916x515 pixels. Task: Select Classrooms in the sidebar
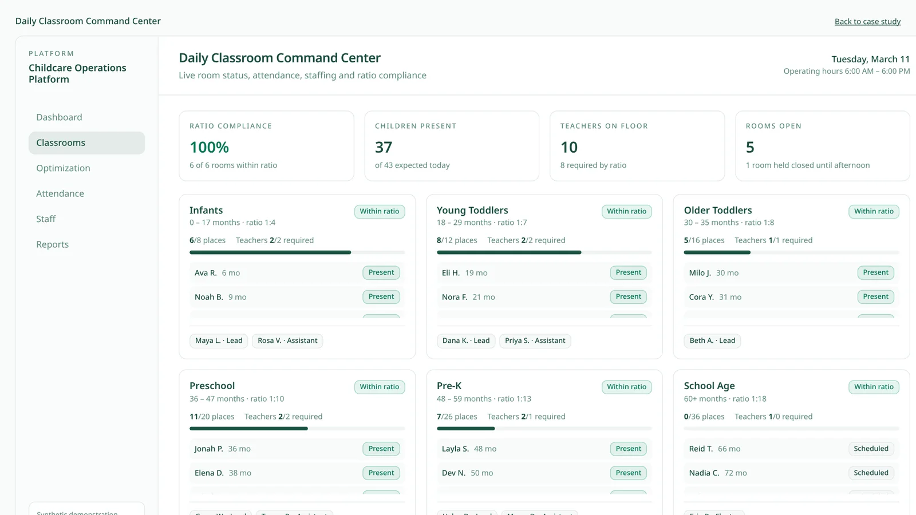coord(86,143)
